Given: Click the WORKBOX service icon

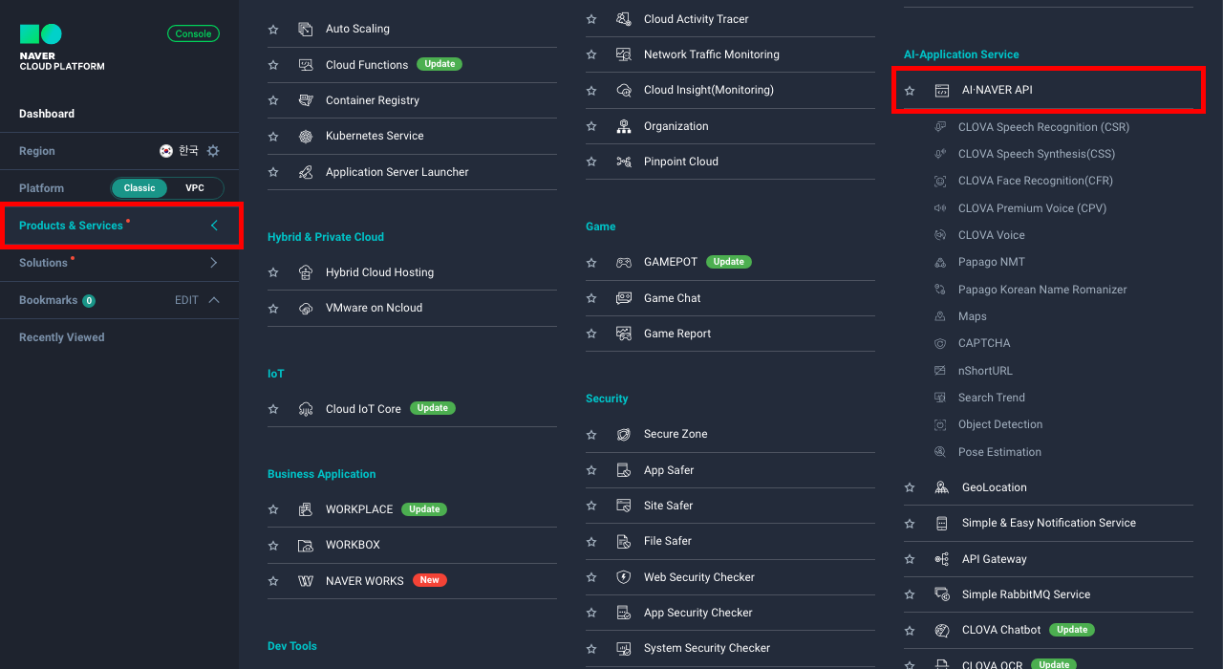Looking at the screenshot, I should (x=306, y=545).
